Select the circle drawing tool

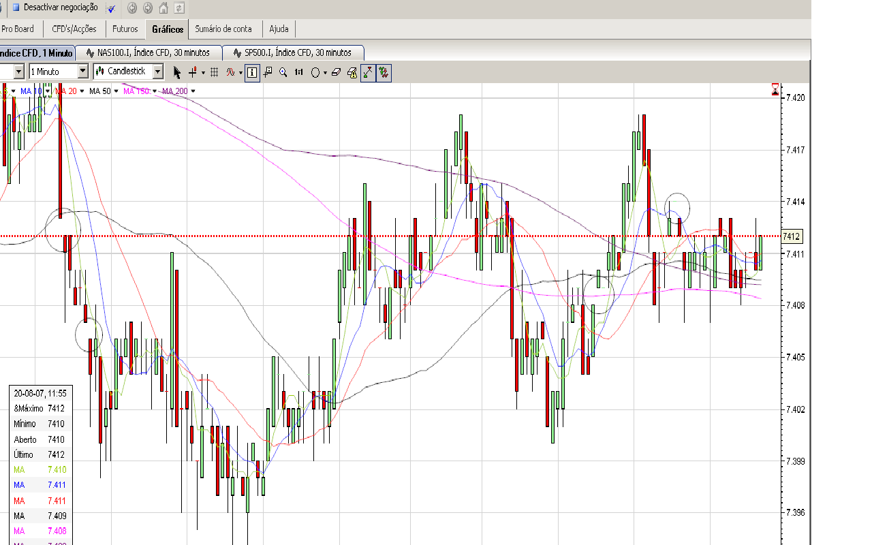coord(315,72)
